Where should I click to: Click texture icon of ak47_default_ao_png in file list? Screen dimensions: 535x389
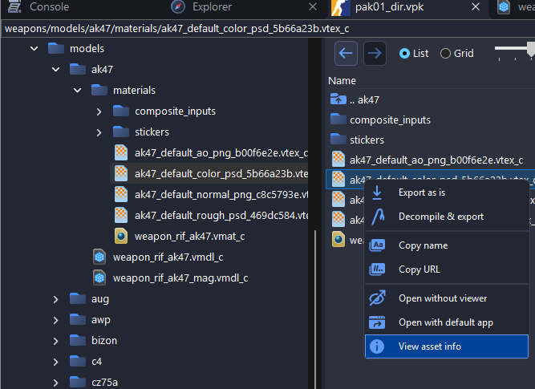pos(338,159)
